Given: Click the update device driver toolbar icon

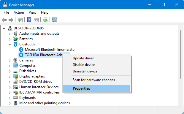Looking at the screenshot, I should point(45,20).
